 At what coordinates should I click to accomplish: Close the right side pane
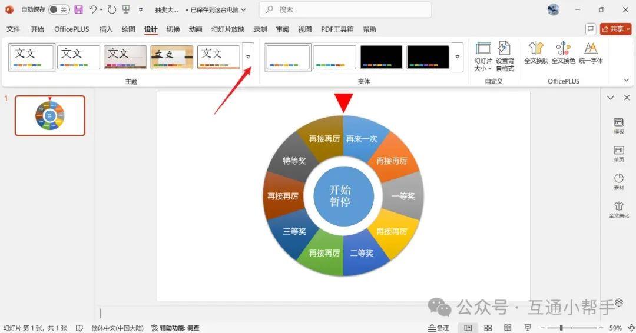[627, 98]
